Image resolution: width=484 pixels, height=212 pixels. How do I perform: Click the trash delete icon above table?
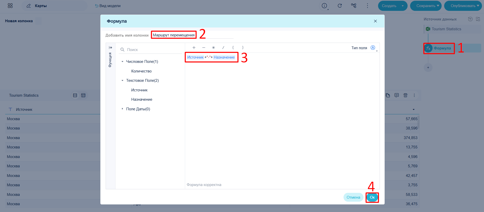[405, 95]
